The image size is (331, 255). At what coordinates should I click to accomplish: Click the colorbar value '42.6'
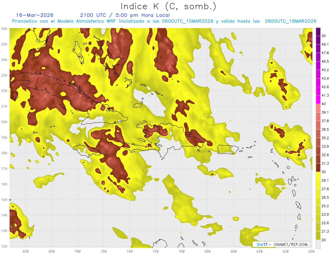[325, 87]
